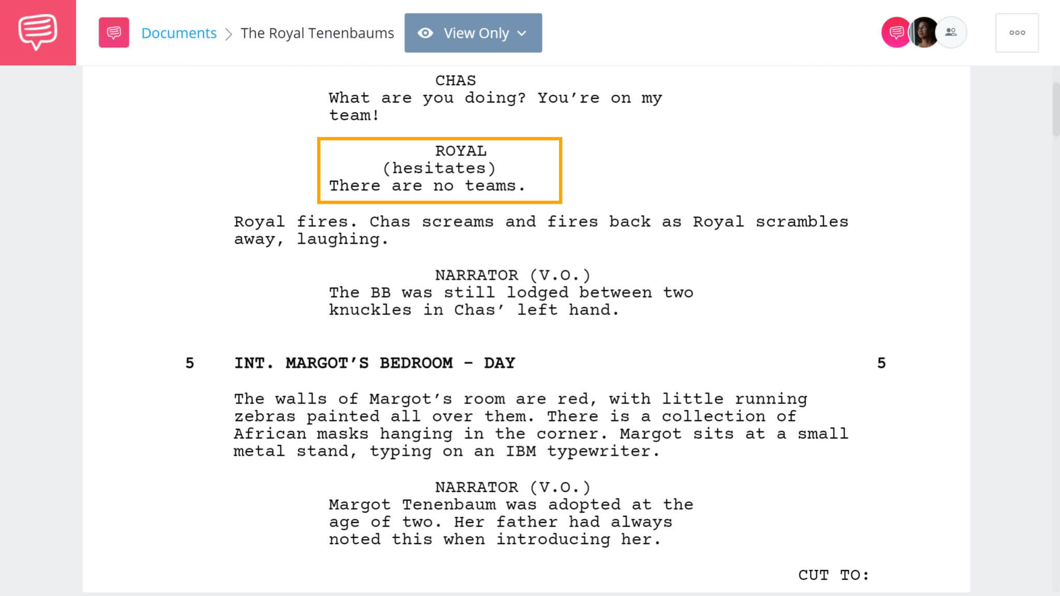Click The Royal Tenenbaums breadcrumb link
This screenshot has width=1060, height=596.
[x=317, y=33]
